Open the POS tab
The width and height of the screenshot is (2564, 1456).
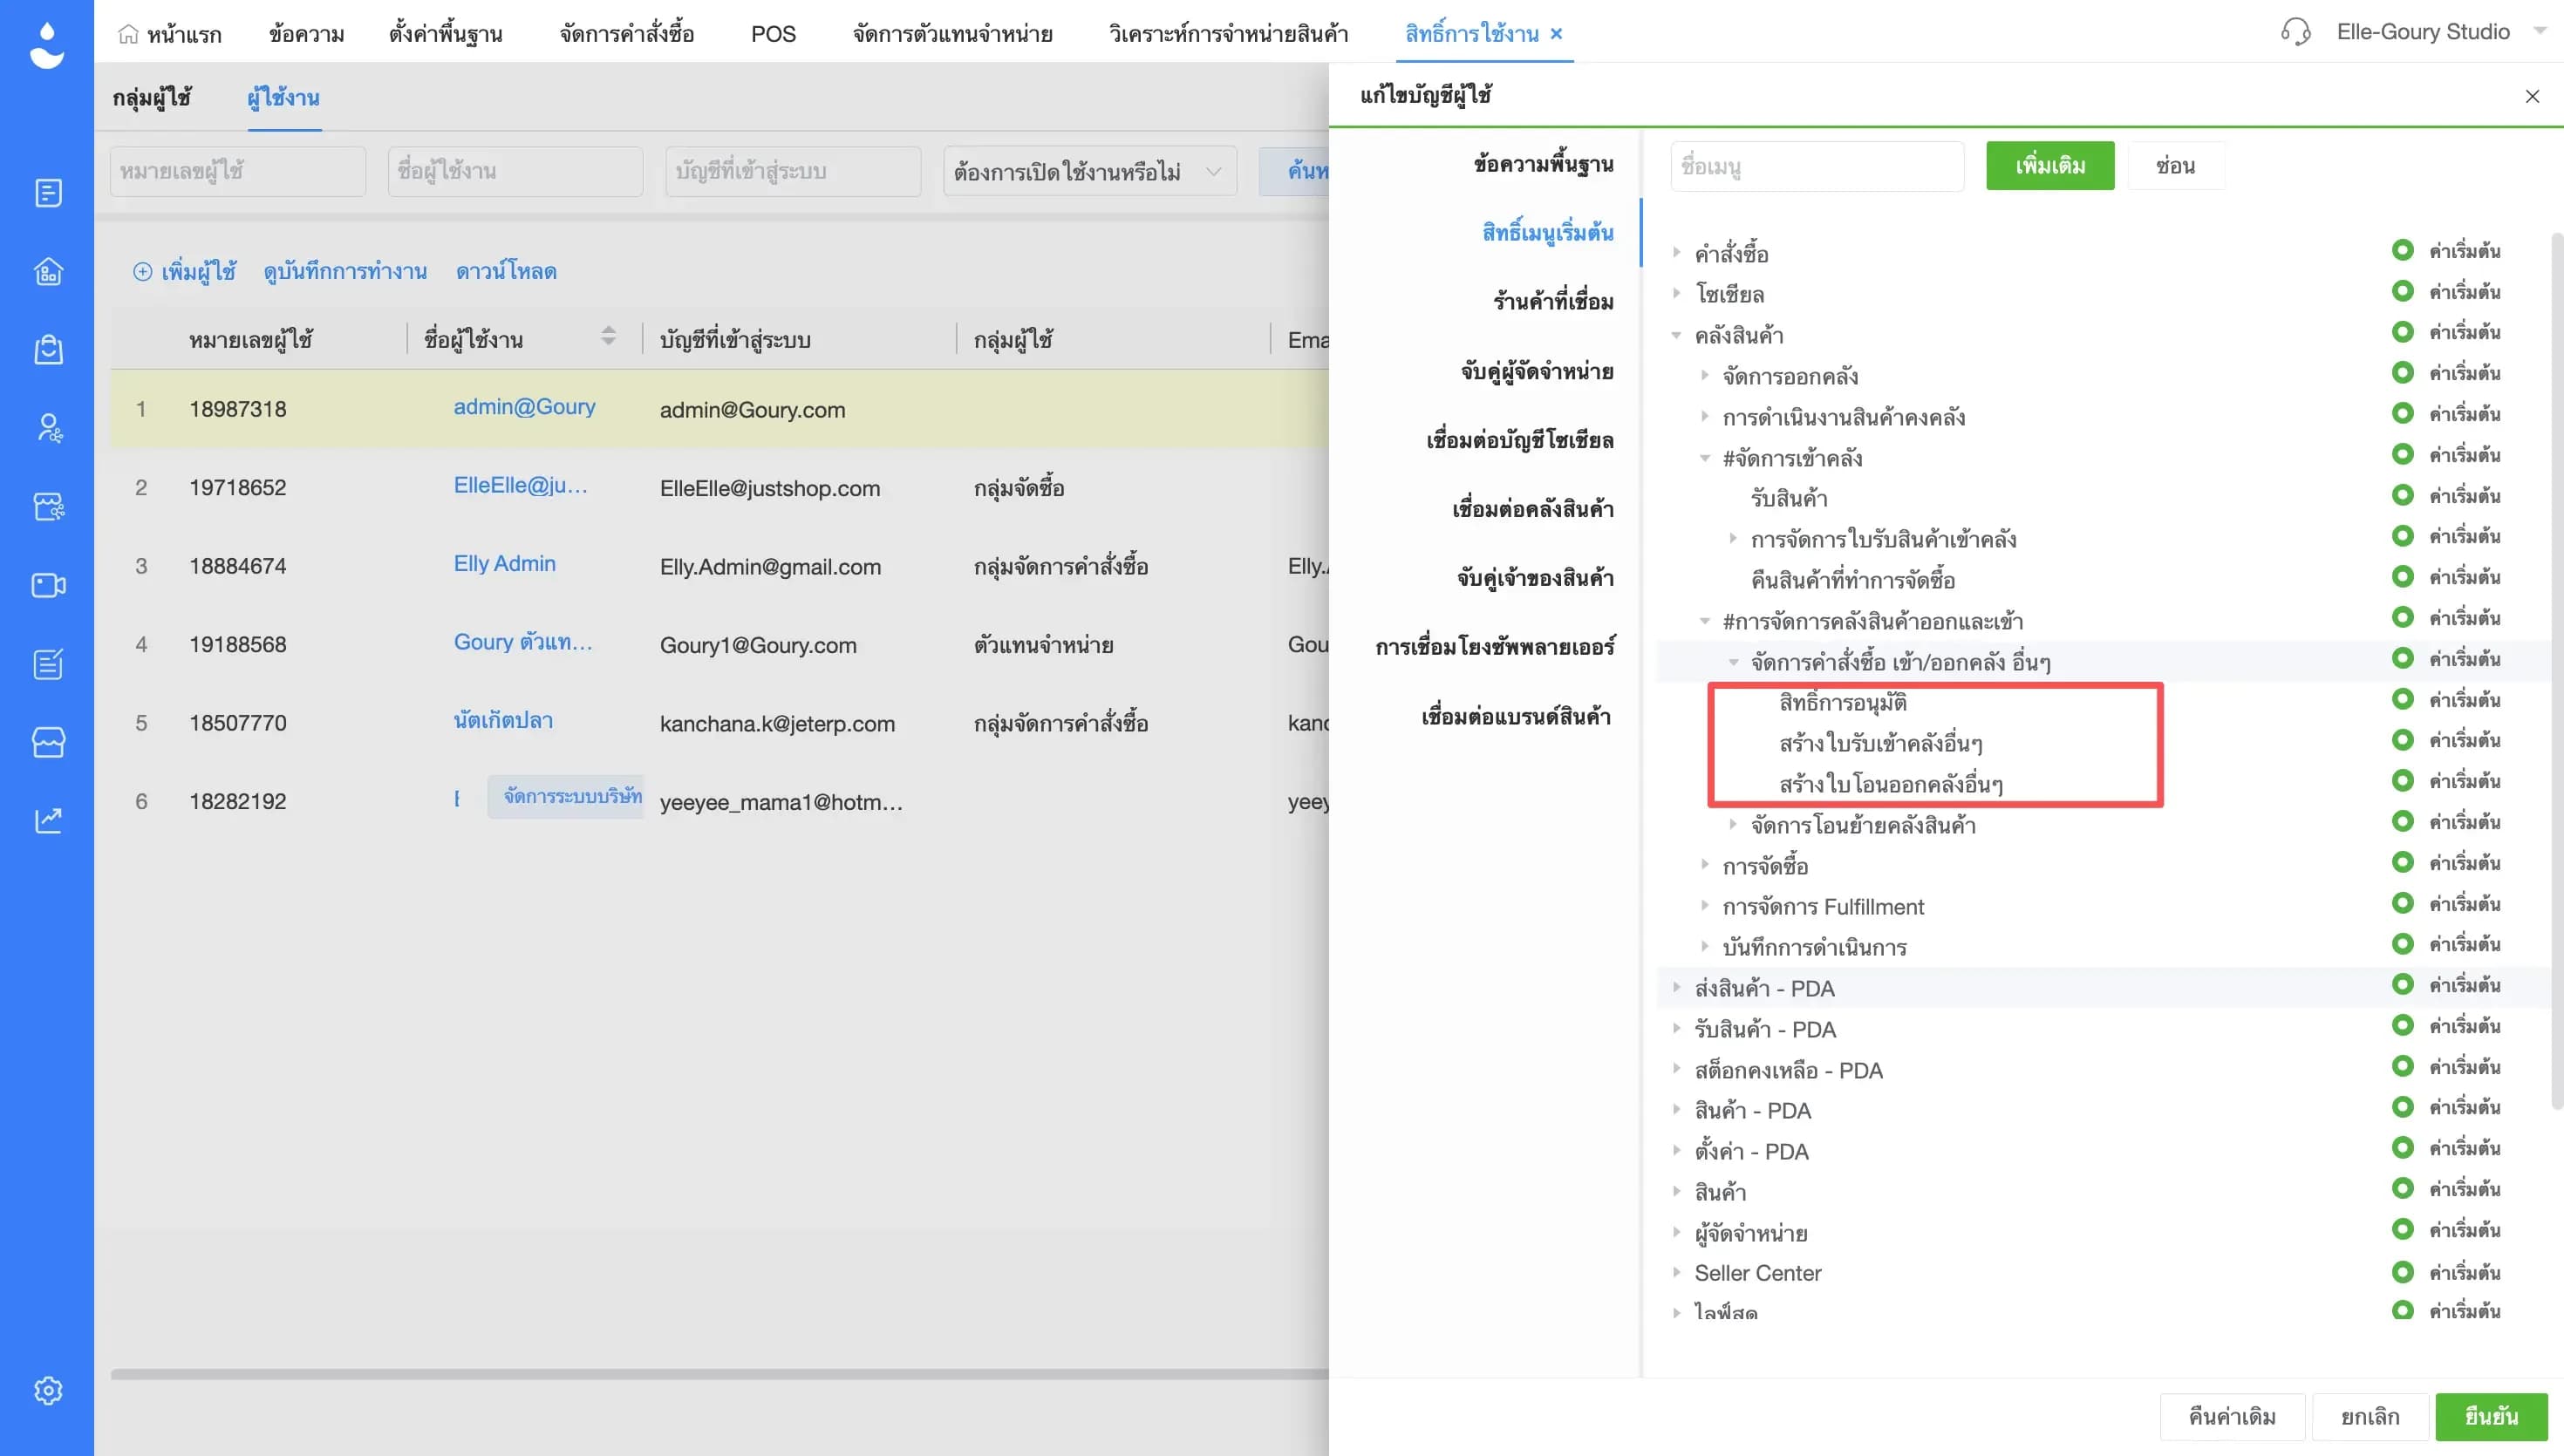coord(773,34)
